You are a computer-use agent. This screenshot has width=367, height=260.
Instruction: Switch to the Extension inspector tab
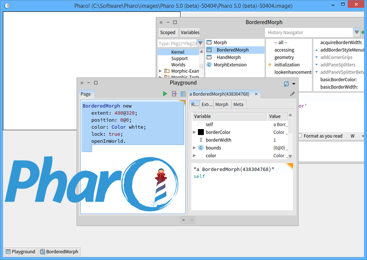coord(207,105)
